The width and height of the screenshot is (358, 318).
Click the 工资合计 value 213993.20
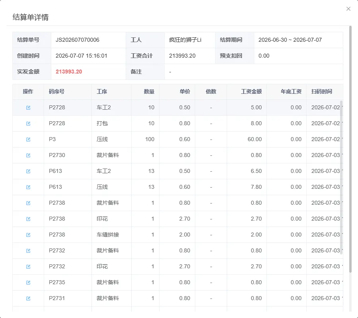[x=182, y=56]
